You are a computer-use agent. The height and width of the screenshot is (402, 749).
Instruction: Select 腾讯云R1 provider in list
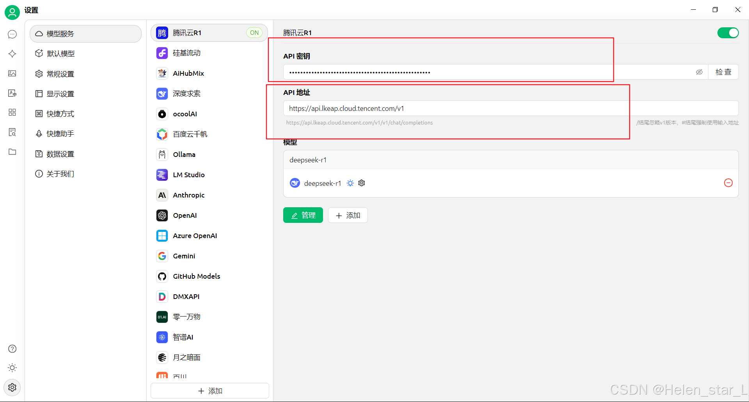coord(209,33)
